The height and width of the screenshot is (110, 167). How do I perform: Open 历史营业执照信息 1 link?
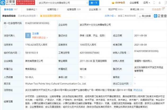pyautogui.click(x=28, y=16)
